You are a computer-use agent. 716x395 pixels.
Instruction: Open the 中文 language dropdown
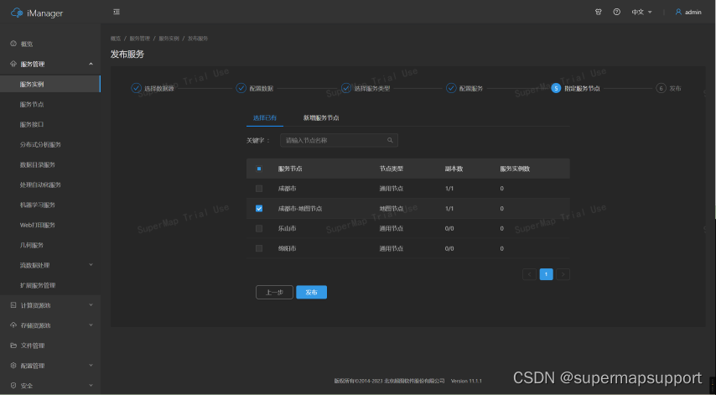click(641, 12)
